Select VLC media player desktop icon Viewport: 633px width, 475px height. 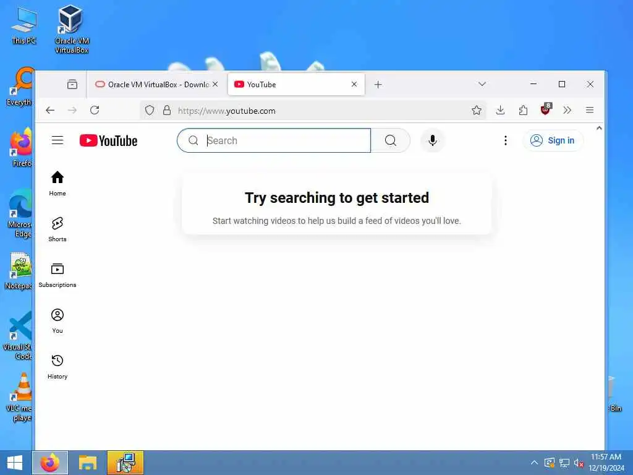point(19,398)
